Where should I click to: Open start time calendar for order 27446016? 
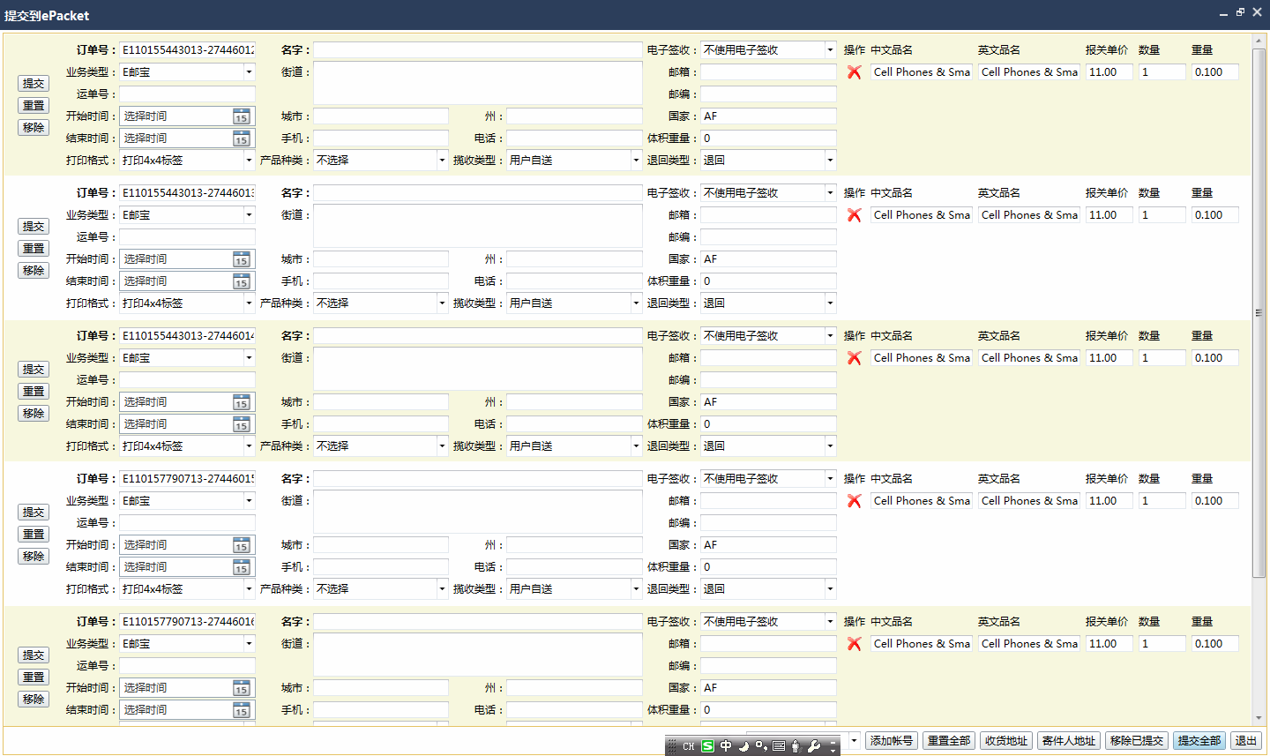(x=241, y=688)
